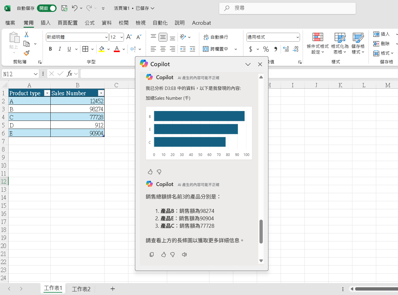
Task: Switch to the 資料 ribbon tab
Action: [107, 23]
